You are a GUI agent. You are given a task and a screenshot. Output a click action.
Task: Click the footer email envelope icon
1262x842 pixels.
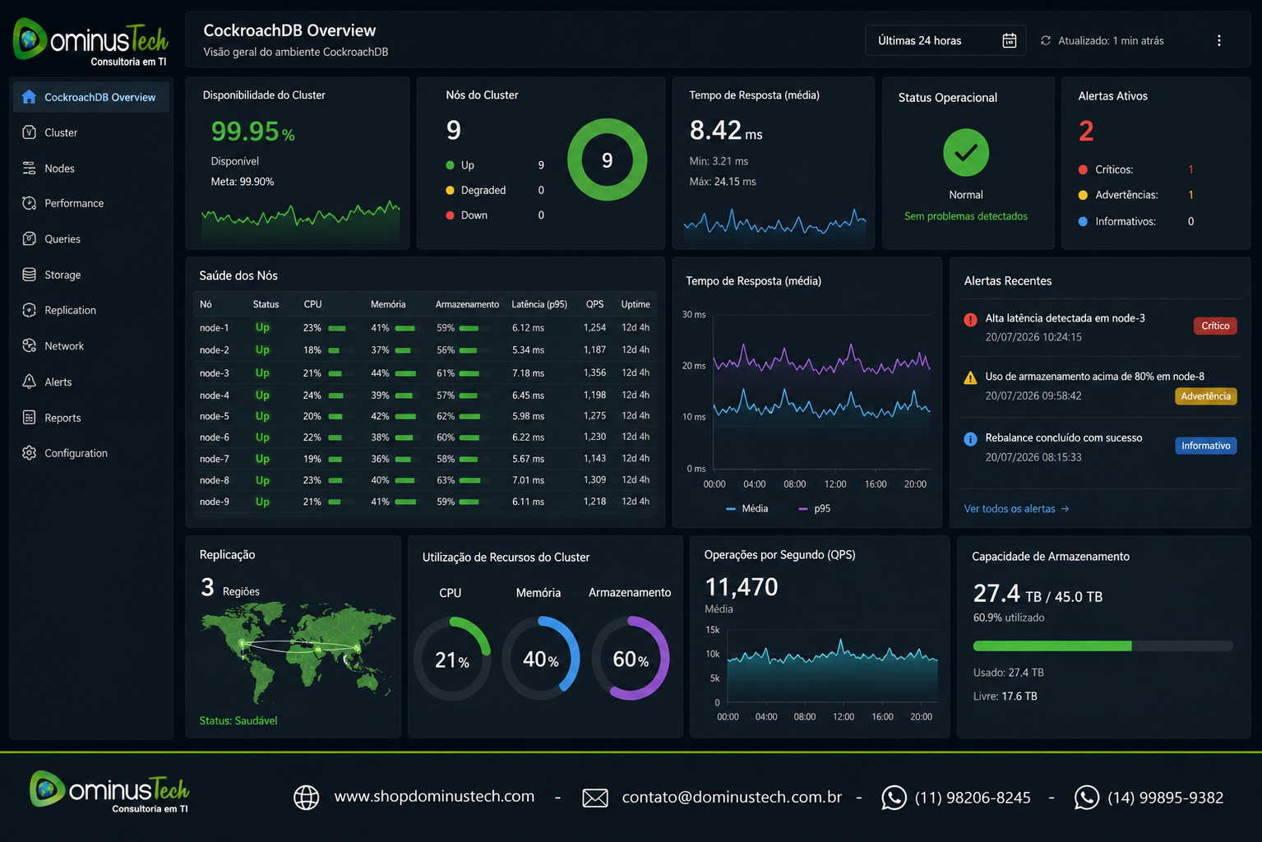click(595, 798)
